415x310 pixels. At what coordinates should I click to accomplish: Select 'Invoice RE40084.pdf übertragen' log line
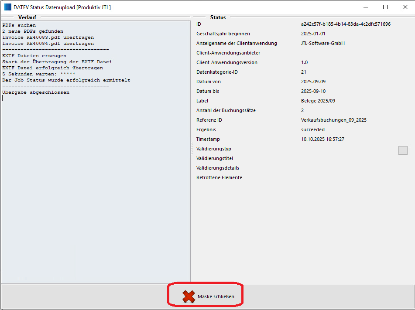(48, 44)
